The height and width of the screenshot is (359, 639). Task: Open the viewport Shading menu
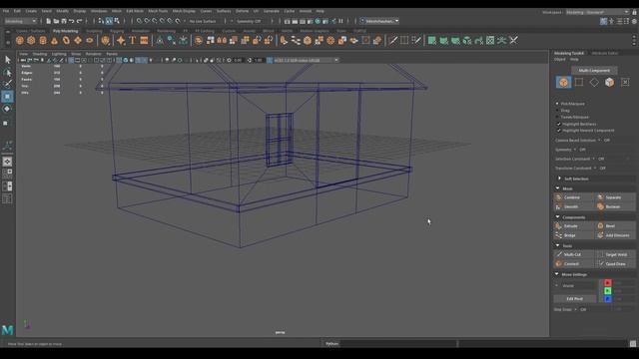point(40,54)
